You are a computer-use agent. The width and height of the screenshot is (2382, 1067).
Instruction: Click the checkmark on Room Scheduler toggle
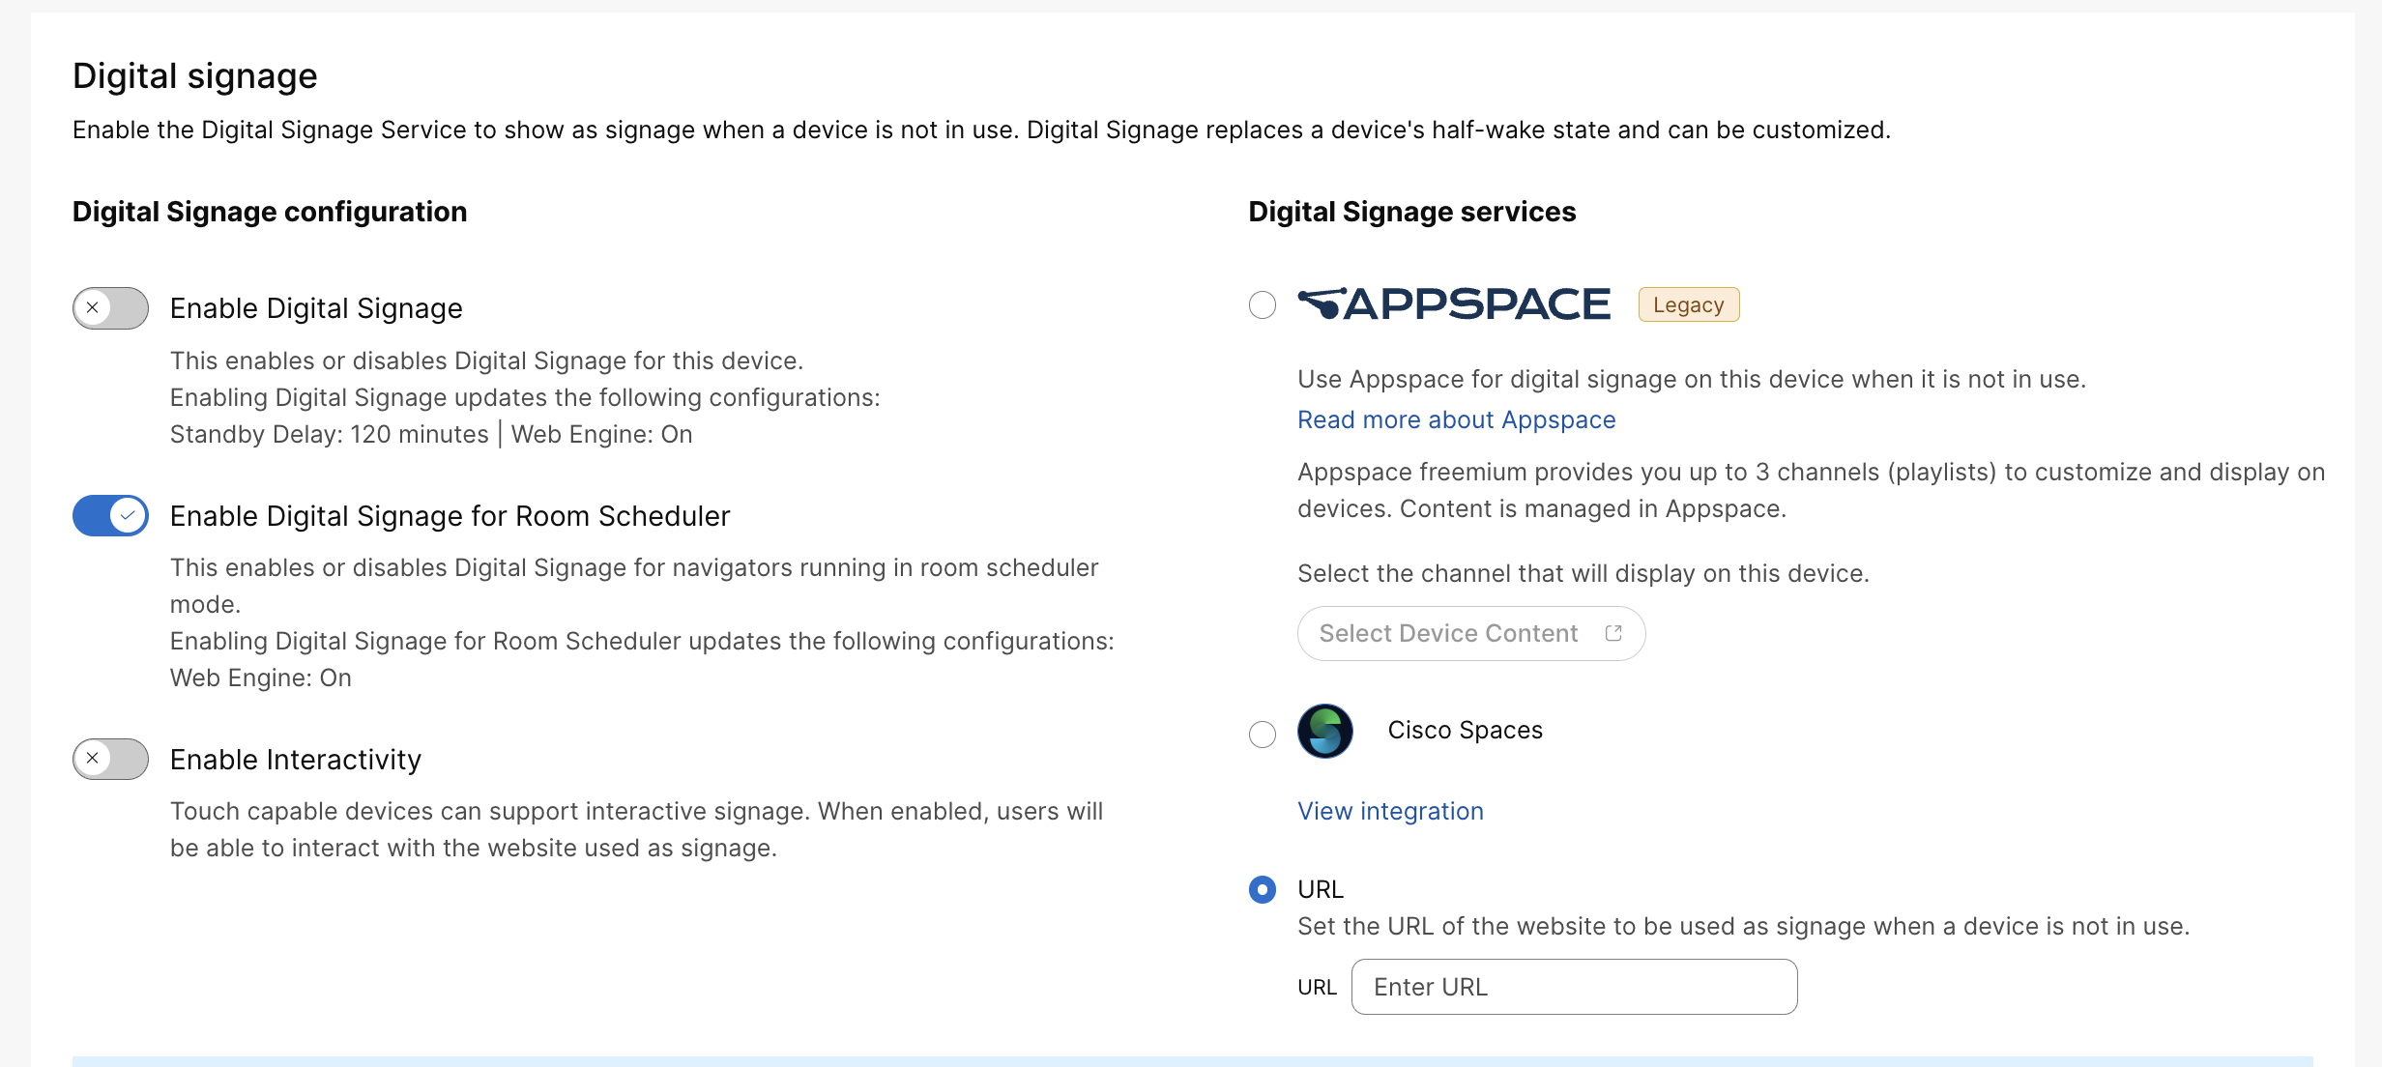127,515
